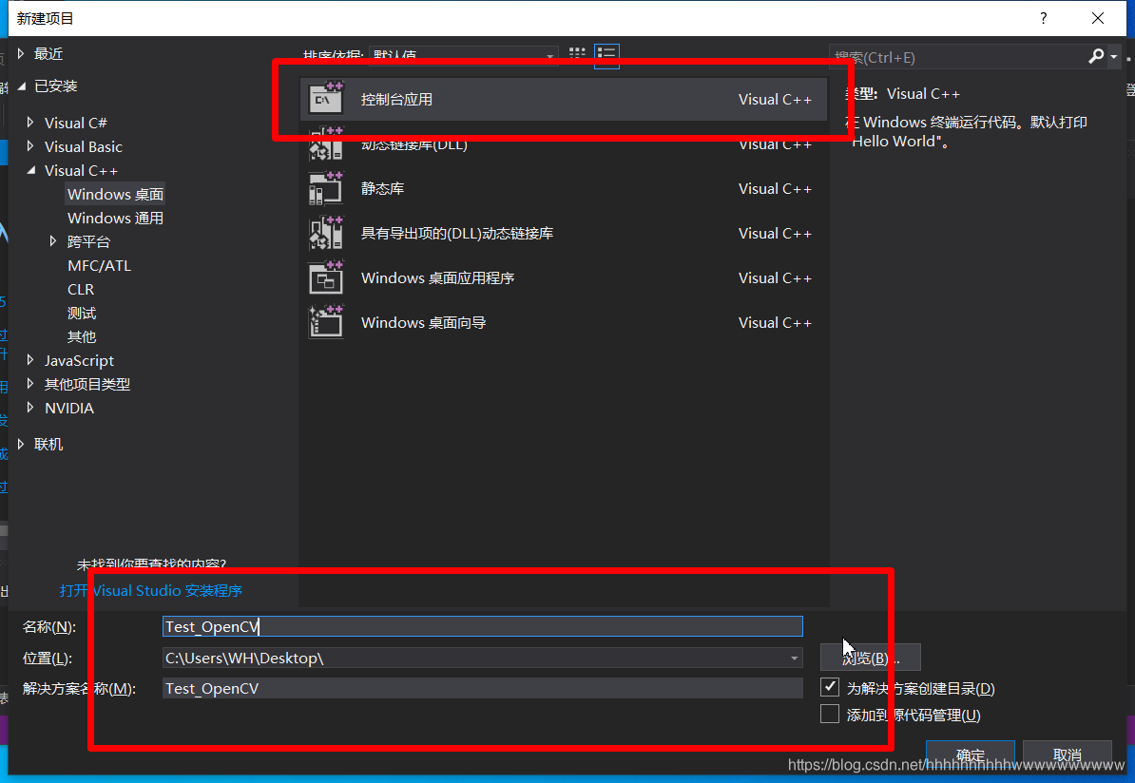Switch to the small icons grid view

tap(577, 55)
